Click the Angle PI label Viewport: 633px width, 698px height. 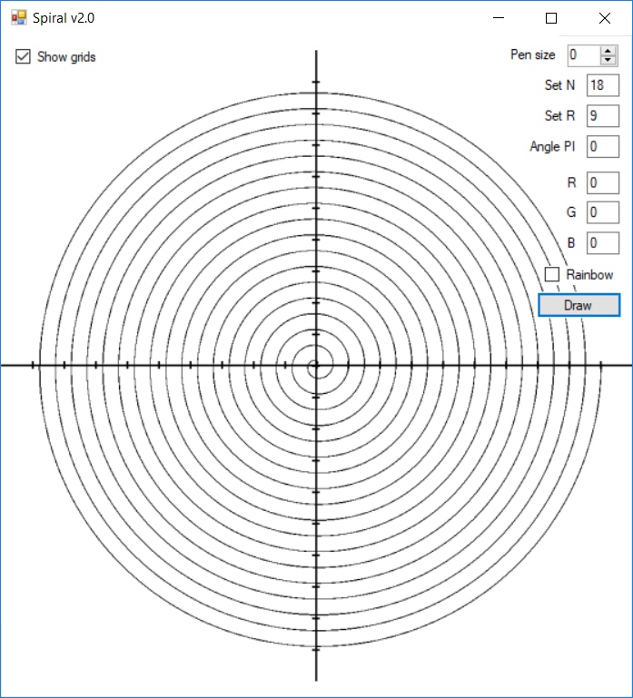pyautogui.click(x=552, y=146)
